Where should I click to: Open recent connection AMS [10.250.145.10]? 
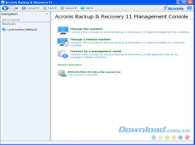(x=94, y=72)
